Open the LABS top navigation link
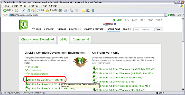 click(135, 20)
